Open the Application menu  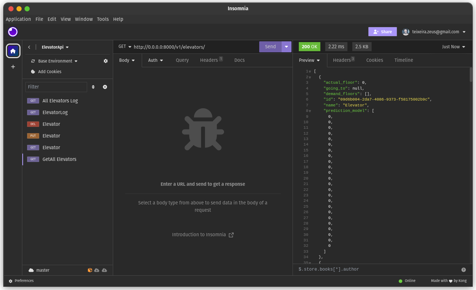[18, 19]
